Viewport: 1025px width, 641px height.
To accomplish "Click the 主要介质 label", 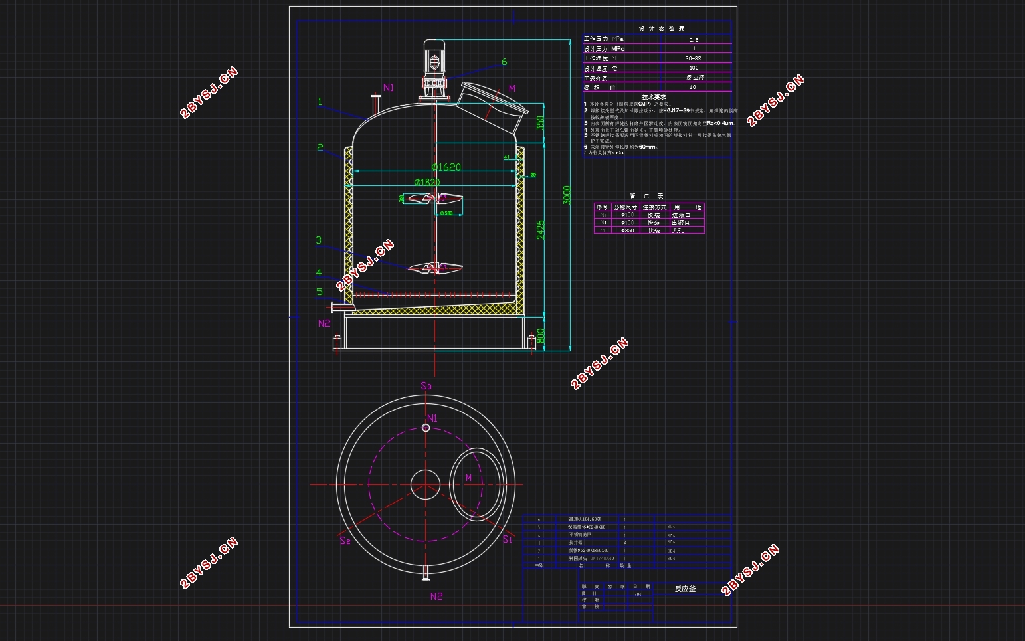I will pos(596,78).
